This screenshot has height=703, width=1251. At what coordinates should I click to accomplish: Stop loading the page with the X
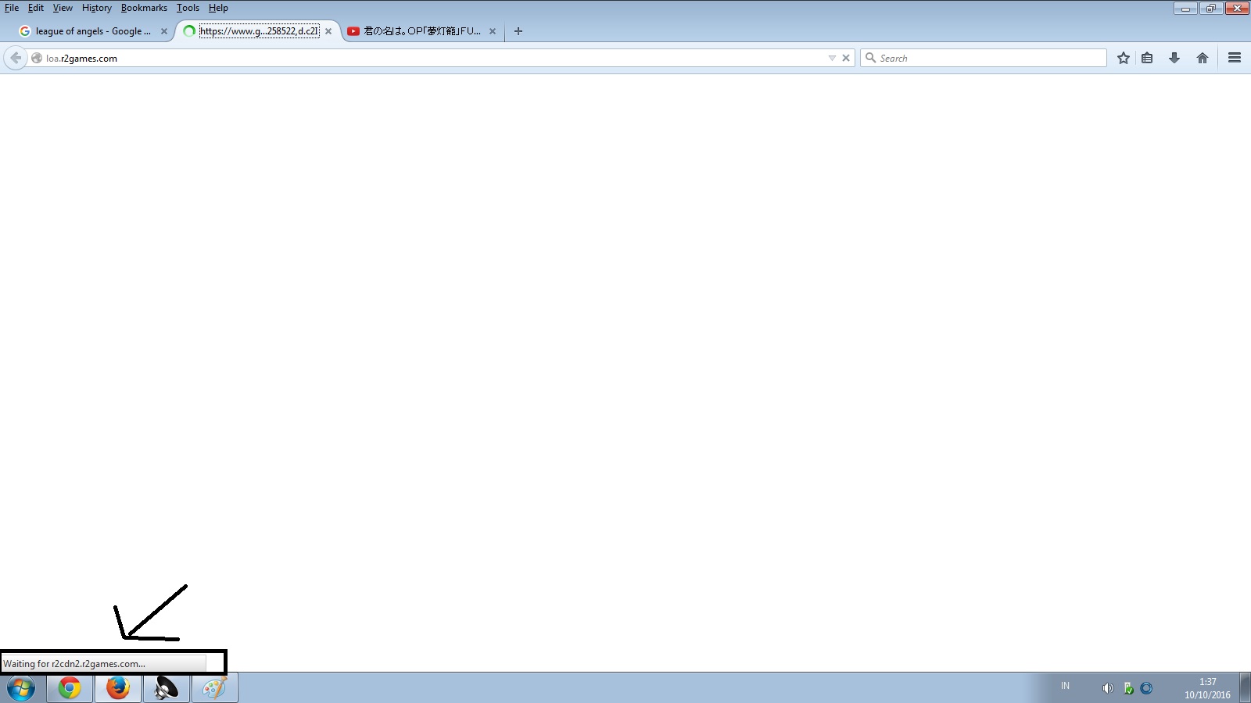tap(846, 58)
